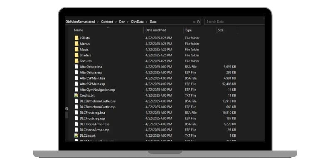Select file name DLCFrostcrag.esp

92,118
